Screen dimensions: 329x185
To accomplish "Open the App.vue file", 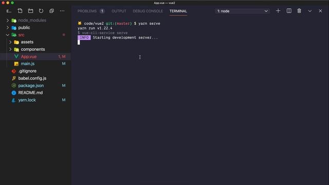I will (29, 57).
